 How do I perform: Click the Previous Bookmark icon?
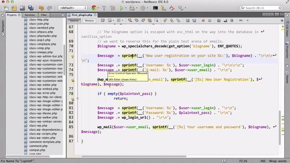coord(165,20)
